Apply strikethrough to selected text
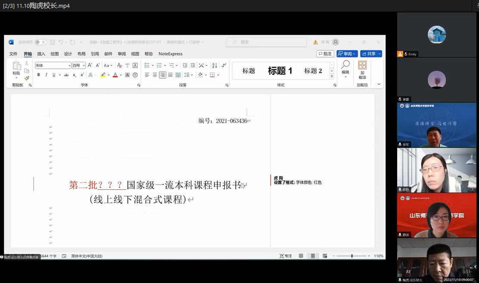Viewport: 479px width, 283px height. [66, 75]
